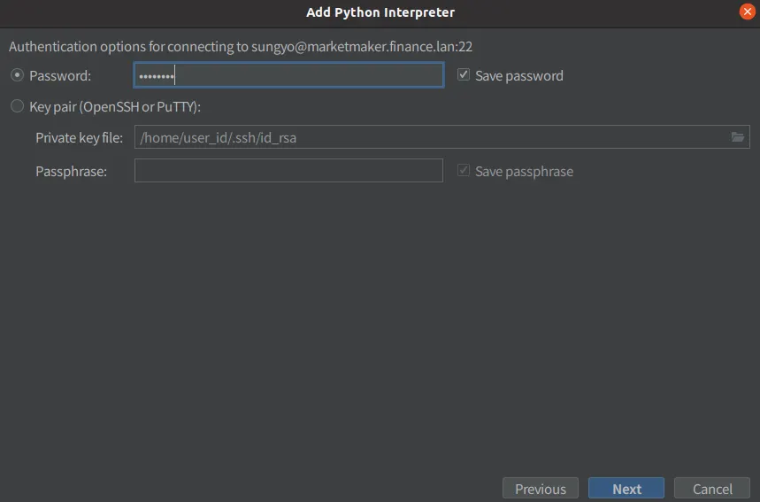Screen dimensions: 760x502
Task: Toggle the Save passphrase checkbox
Action: coord(464,171)
